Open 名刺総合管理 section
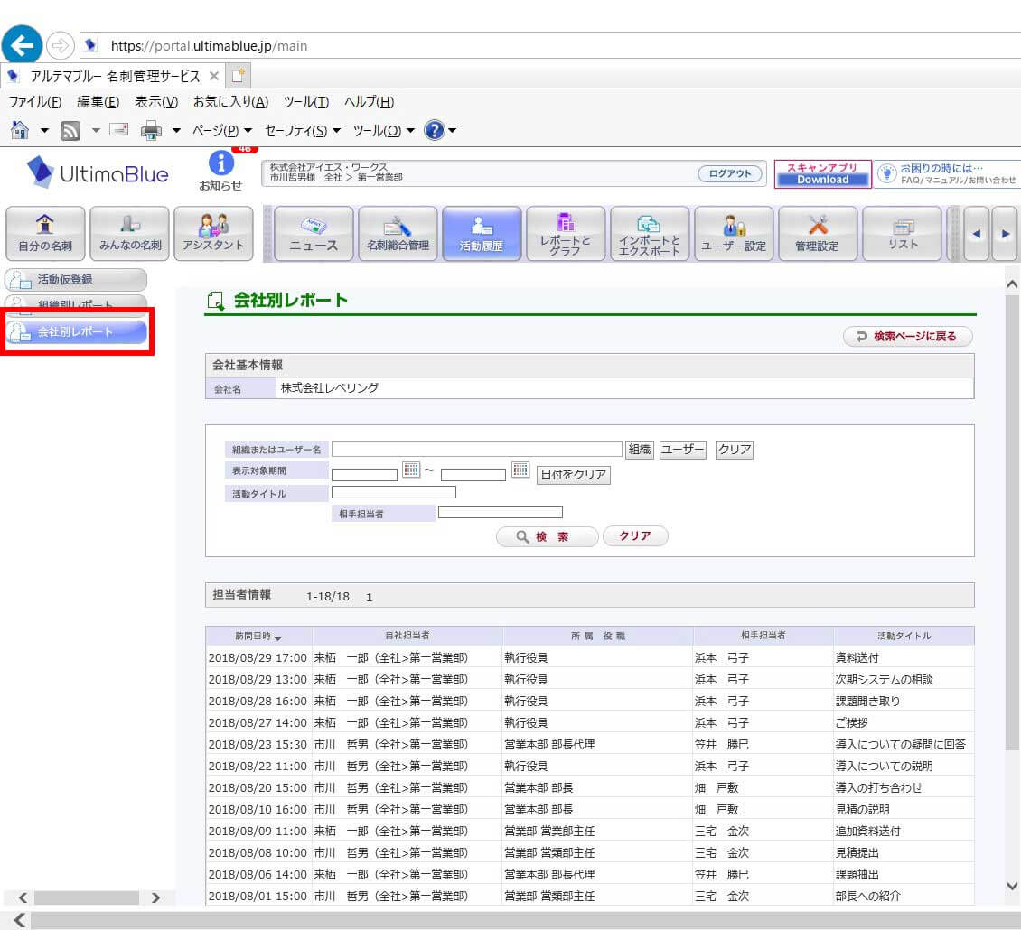 click(x=398, y=234)
